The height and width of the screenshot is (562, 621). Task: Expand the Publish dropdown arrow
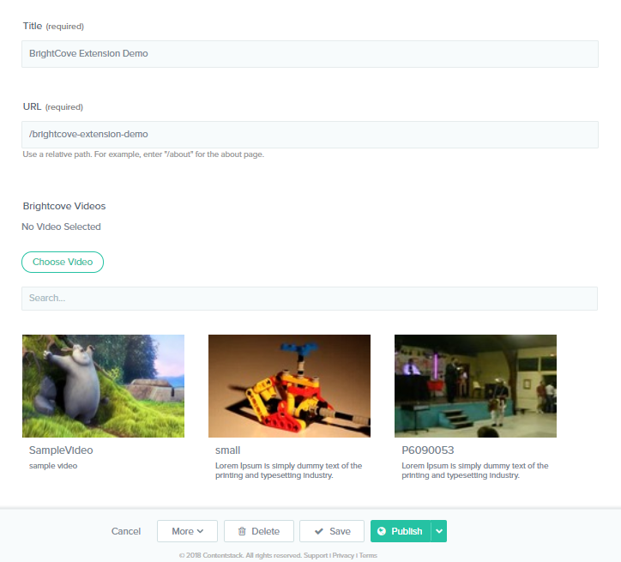[x=439, y=531]
